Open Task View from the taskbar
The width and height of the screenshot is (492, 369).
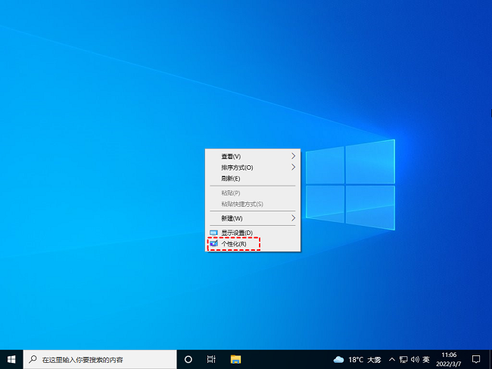tap(212, 358)
